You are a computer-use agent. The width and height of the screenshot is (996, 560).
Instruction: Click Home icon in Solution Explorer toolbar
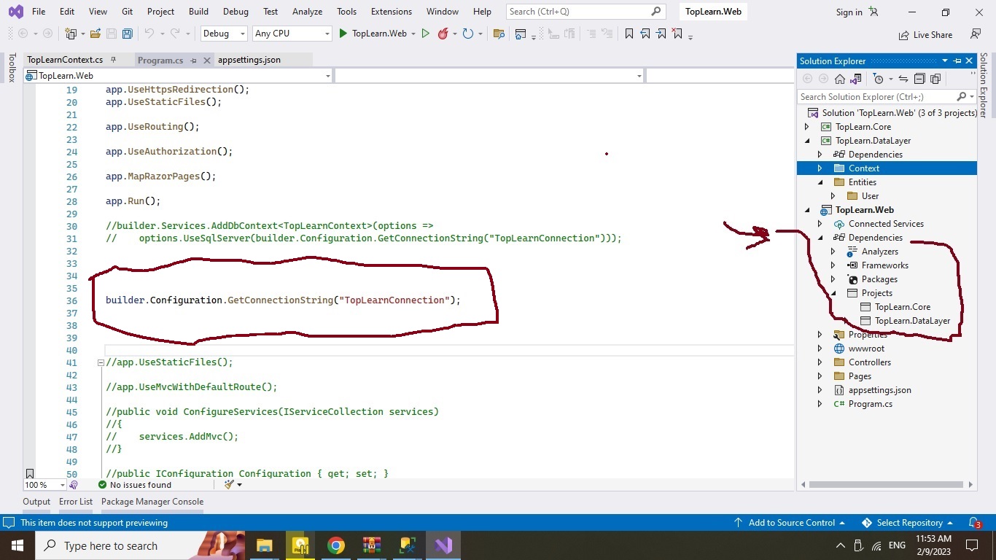(840, 79)
